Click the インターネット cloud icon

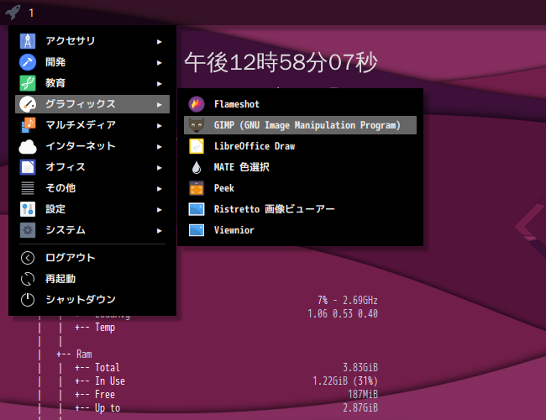(28, 146)
